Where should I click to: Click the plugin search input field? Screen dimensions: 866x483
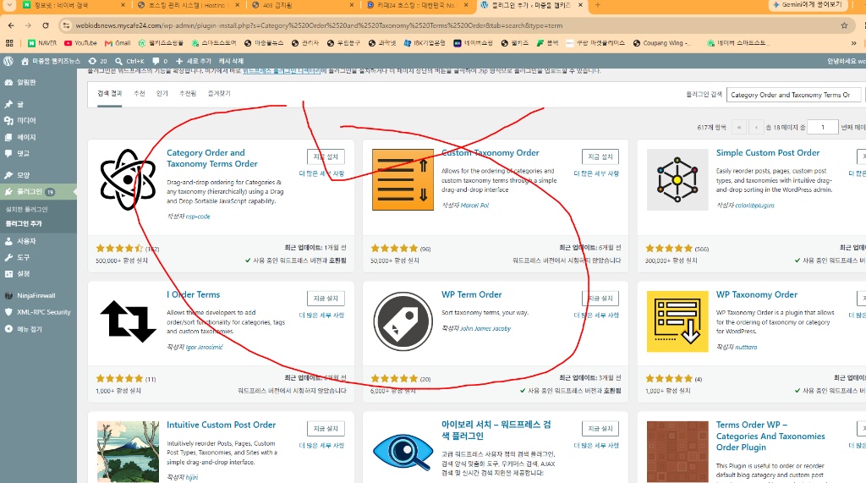pos(793,95)
